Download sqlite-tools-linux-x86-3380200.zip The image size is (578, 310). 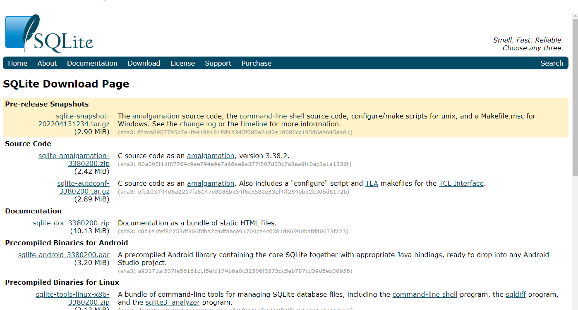73,298
